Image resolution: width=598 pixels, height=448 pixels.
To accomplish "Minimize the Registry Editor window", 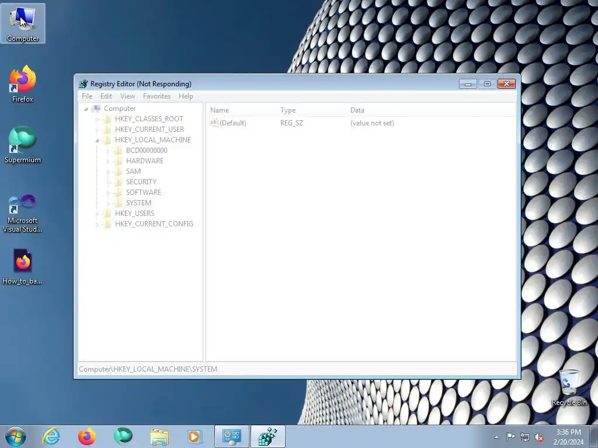I will [x=468, y=84].
